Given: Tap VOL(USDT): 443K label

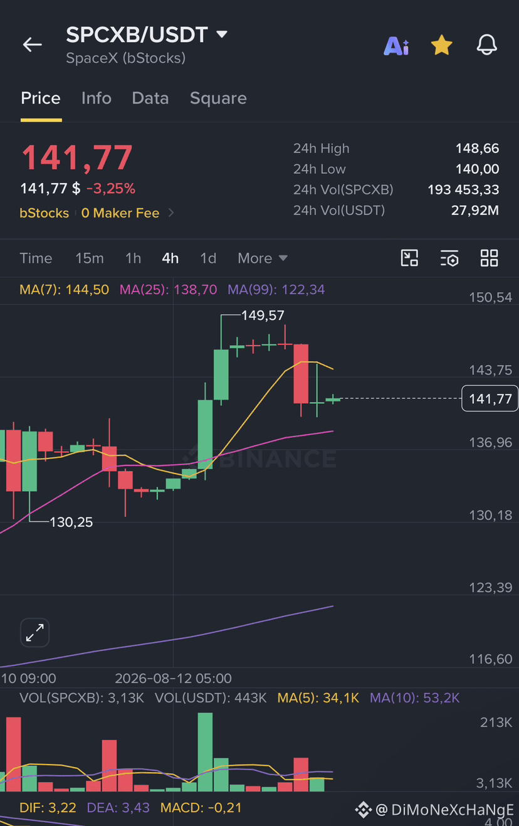Looking at the screenshot, I should (x=211, y=698).
